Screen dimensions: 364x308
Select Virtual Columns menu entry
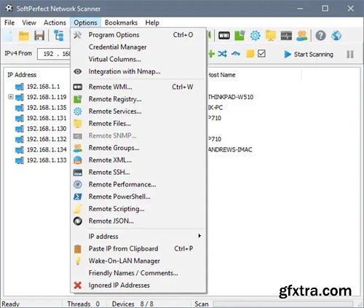pos(138,59)
